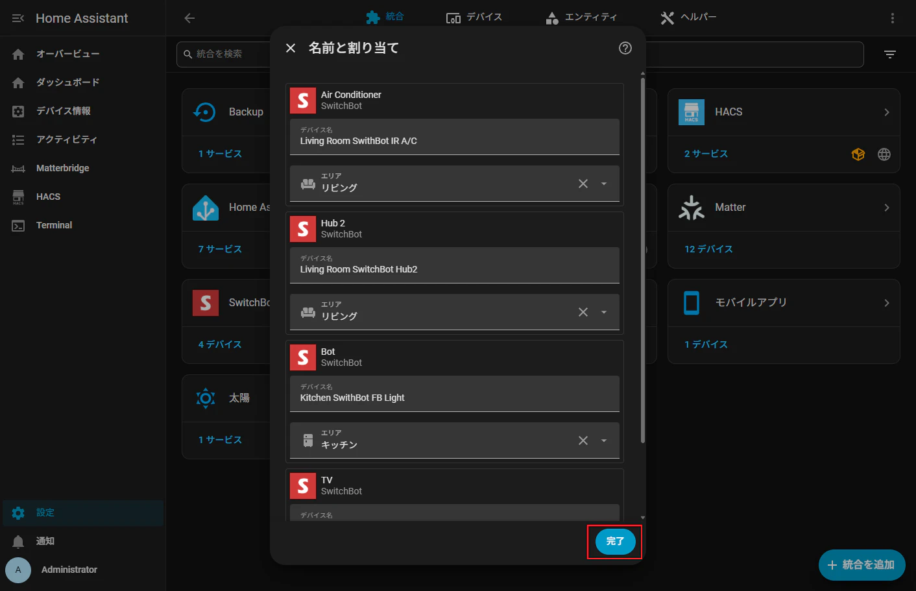Open 設定 settings in the sidebar
Screen dimensions: 916x591
pyautogui.click(x=83, y=513)
